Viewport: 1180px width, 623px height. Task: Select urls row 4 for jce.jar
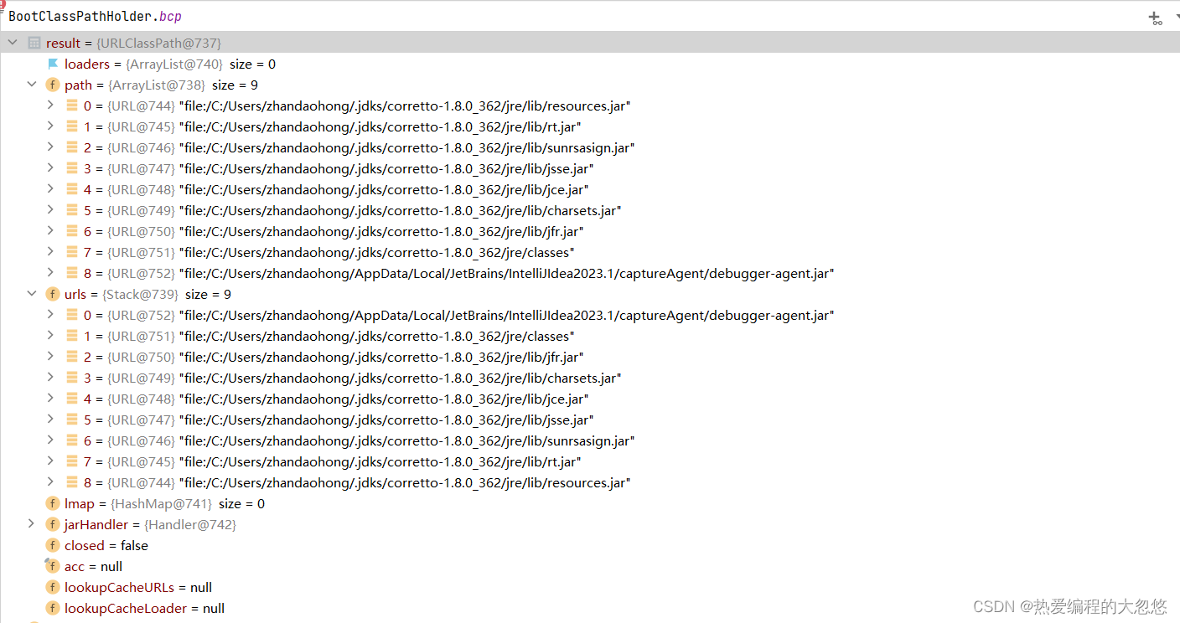pos(590,399)
